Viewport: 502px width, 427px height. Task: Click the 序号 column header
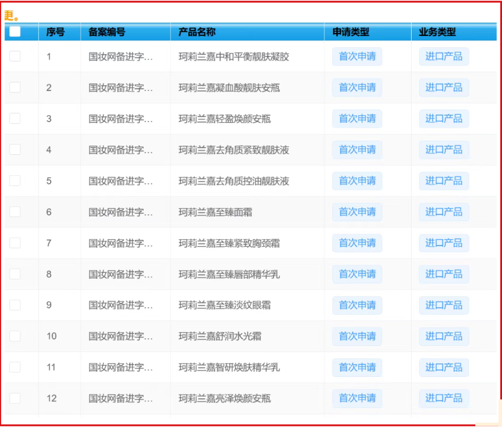tap(59, 32)
